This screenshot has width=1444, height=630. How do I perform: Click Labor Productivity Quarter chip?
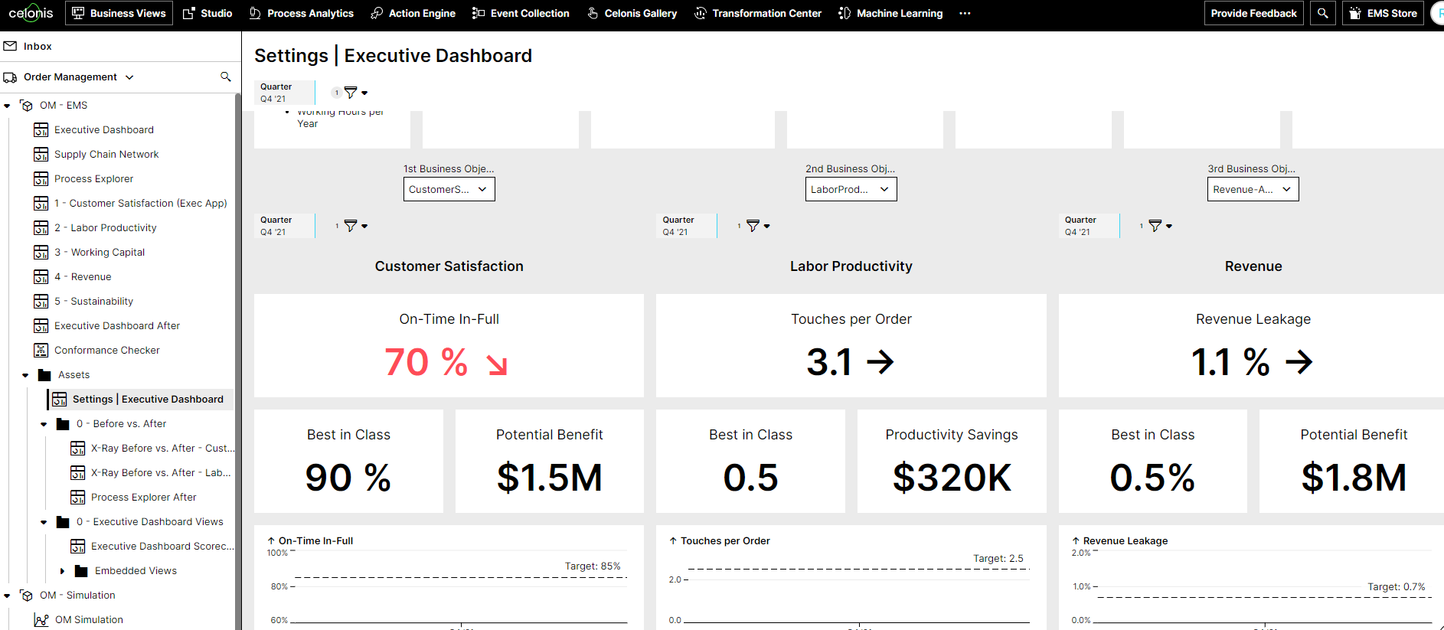tap(687, 226)
